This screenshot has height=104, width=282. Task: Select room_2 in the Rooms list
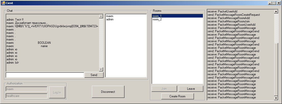click(157, 19)
